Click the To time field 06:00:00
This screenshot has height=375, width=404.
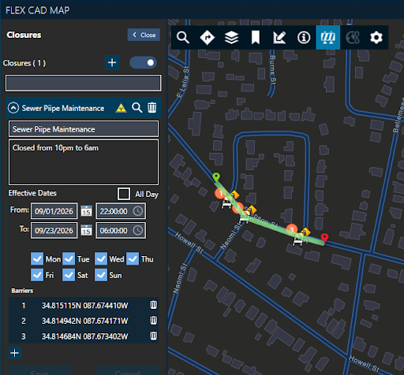[121, 230]
